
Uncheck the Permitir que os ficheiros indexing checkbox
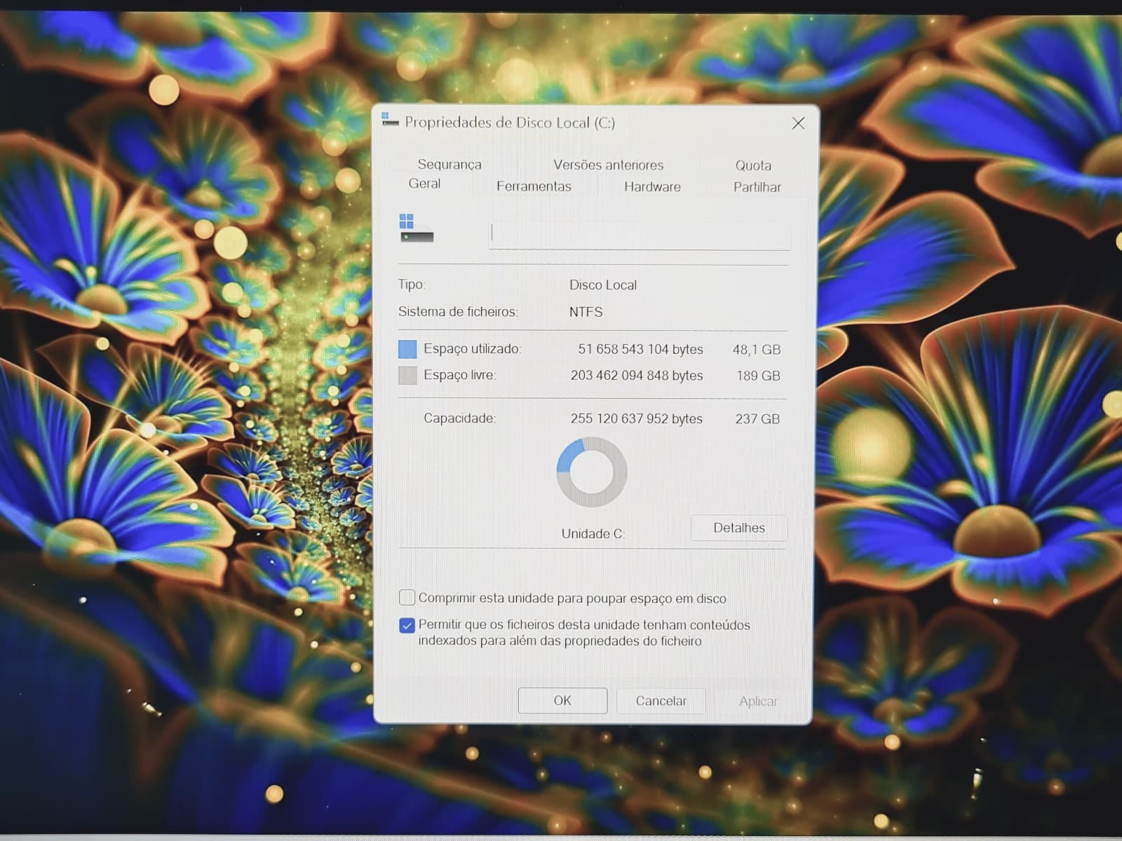pyautogui.click(x=407, y=625)
